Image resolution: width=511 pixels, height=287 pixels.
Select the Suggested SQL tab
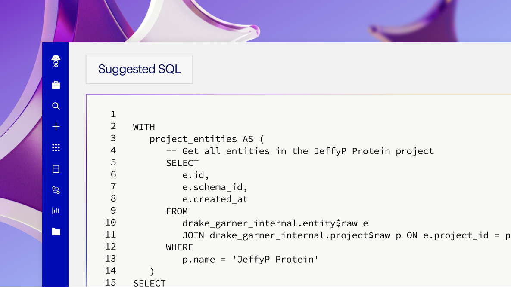139,69
